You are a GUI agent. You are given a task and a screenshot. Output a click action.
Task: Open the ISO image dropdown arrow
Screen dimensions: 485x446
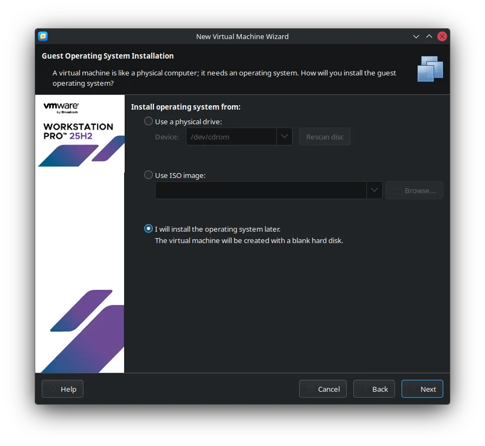click(x=374, y=190)
